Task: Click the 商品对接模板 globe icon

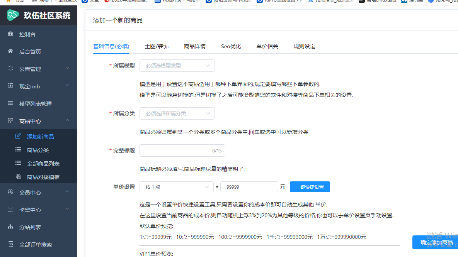Action: pos(18,176)
